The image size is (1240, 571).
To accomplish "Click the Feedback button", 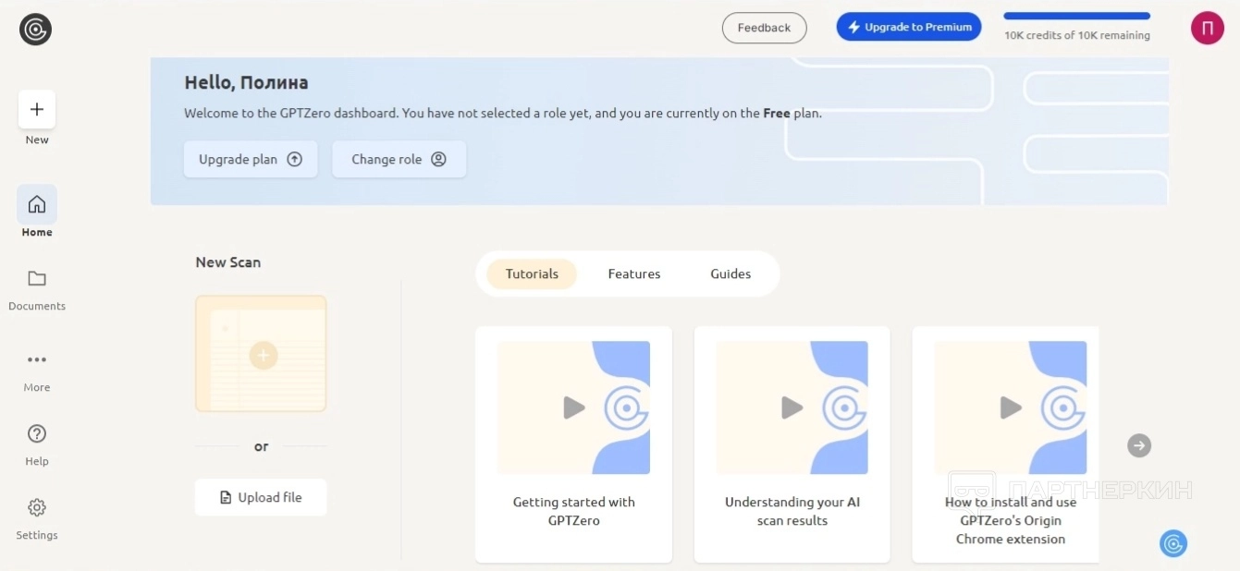I will click(x=764, y=28).
